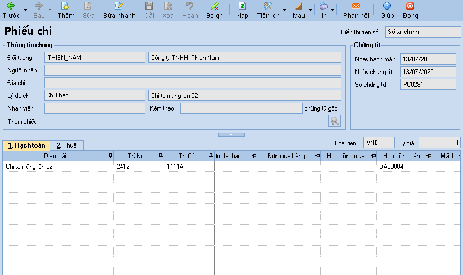This screenshot has width=463, height=275.
Task: Switch to the 2. Thuế tab
Action: coord(67,145)
